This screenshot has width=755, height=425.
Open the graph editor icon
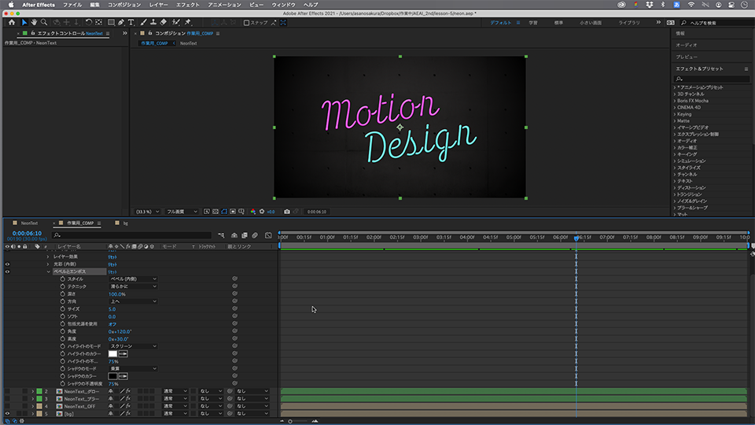268,235
